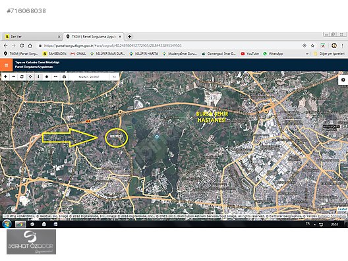Print the map using printer icon
This screenshot has width=348, height=261.
click(x=64, y=76)
